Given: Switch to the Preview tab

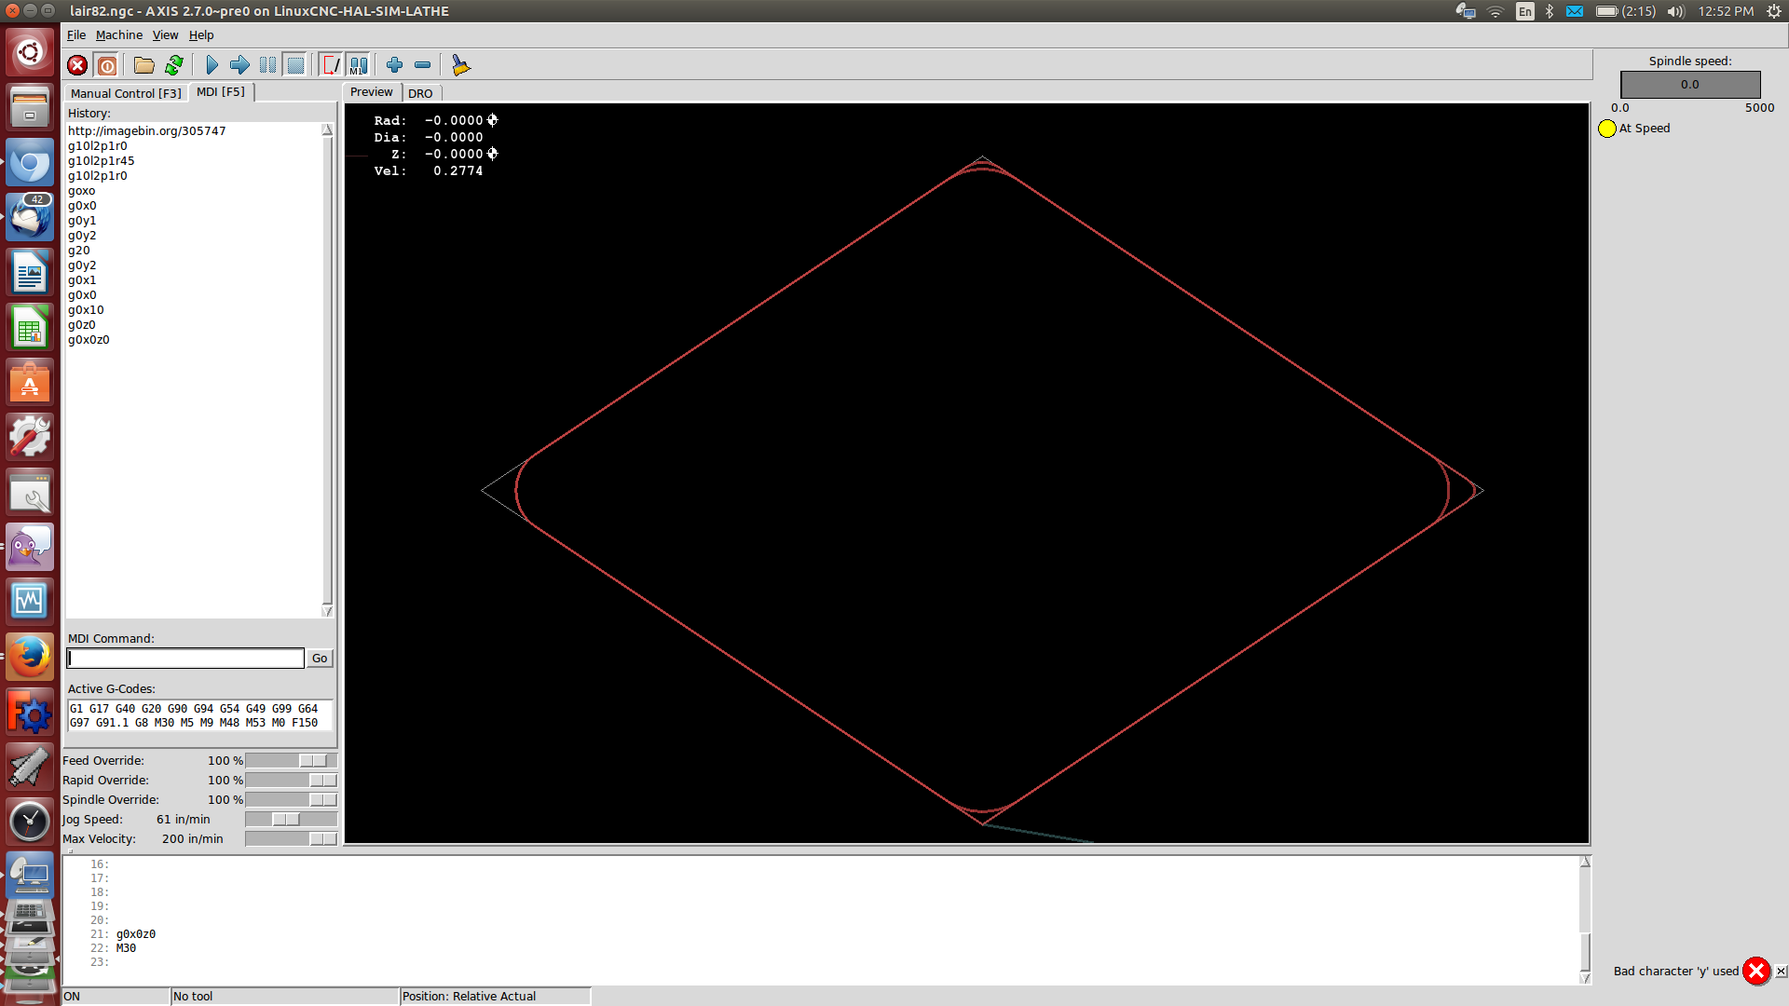Looking at the screenshot, I should [372, 92].
